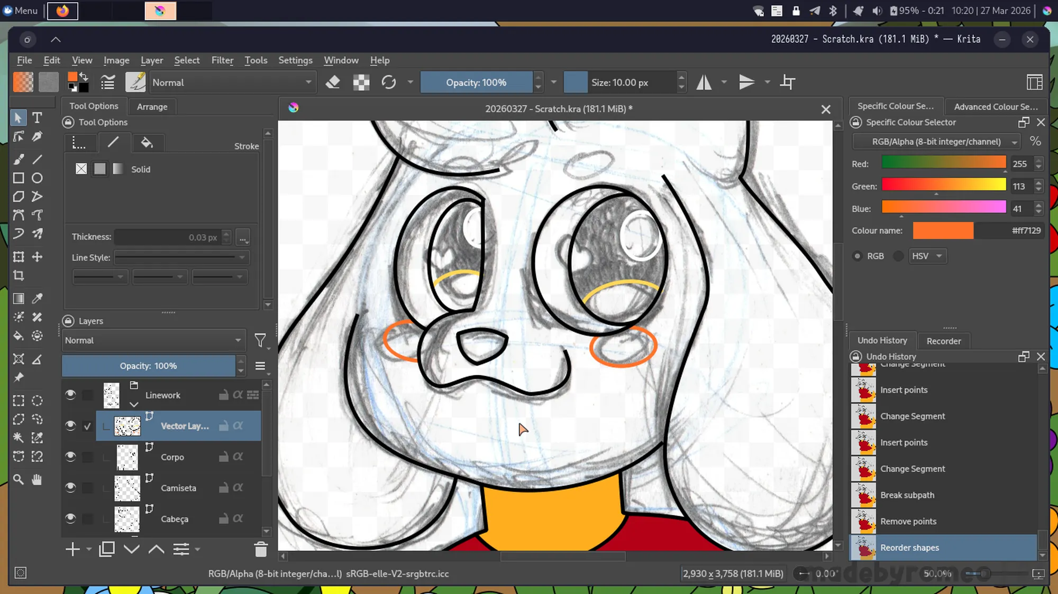Viewport: 1058px width, 594px height.
Task: Open the Line Style dropdown
Action: point(181,257)
